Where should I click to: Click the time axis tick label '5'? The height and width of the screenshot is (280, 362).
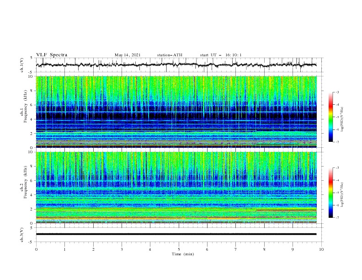[179, 249]
